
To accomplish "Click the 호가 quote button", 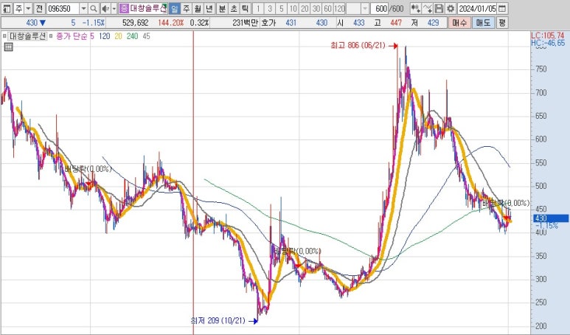I will [x=268, y=23].
